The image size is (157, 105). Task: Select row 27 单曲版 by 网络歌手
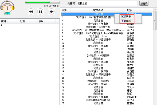107,97
